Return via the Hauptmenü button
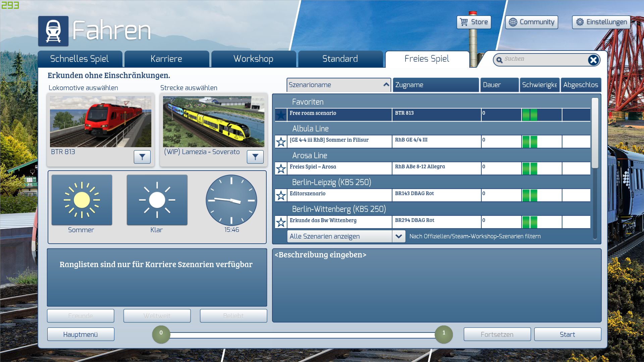 pyautogui.click(x=80, y=335)
